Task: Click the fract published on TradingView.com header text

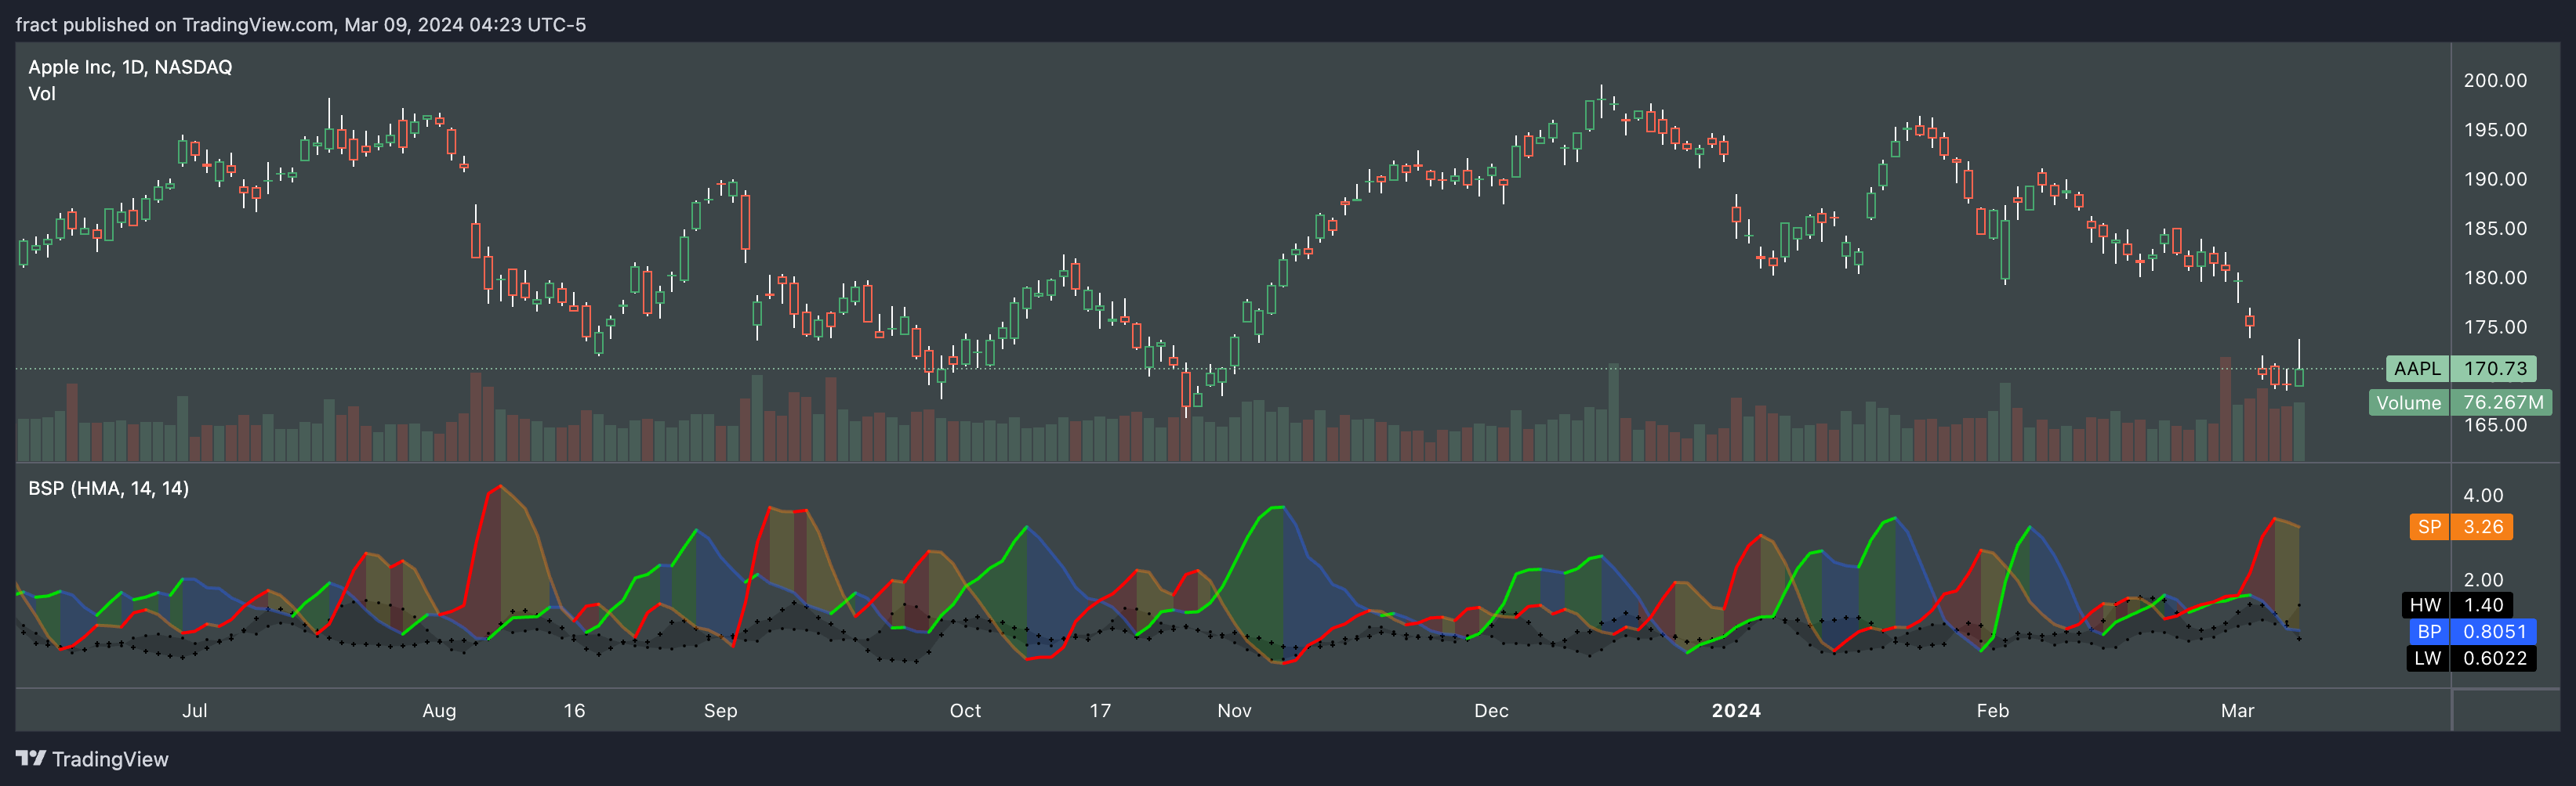Action: [301, 24]
